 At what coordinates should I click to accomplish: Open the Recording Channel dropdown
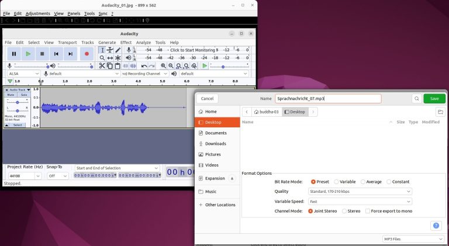[x=145, y=74]
